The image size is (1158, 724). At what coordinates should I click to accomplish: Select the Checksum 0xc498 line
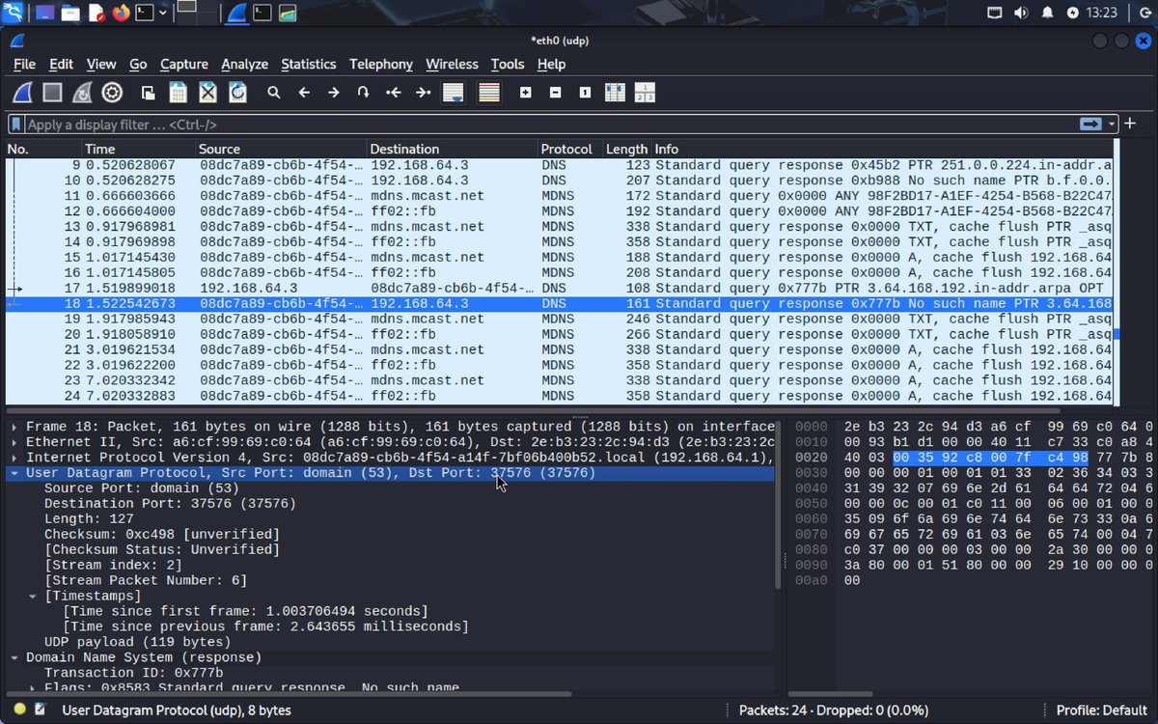coord(162,535)
